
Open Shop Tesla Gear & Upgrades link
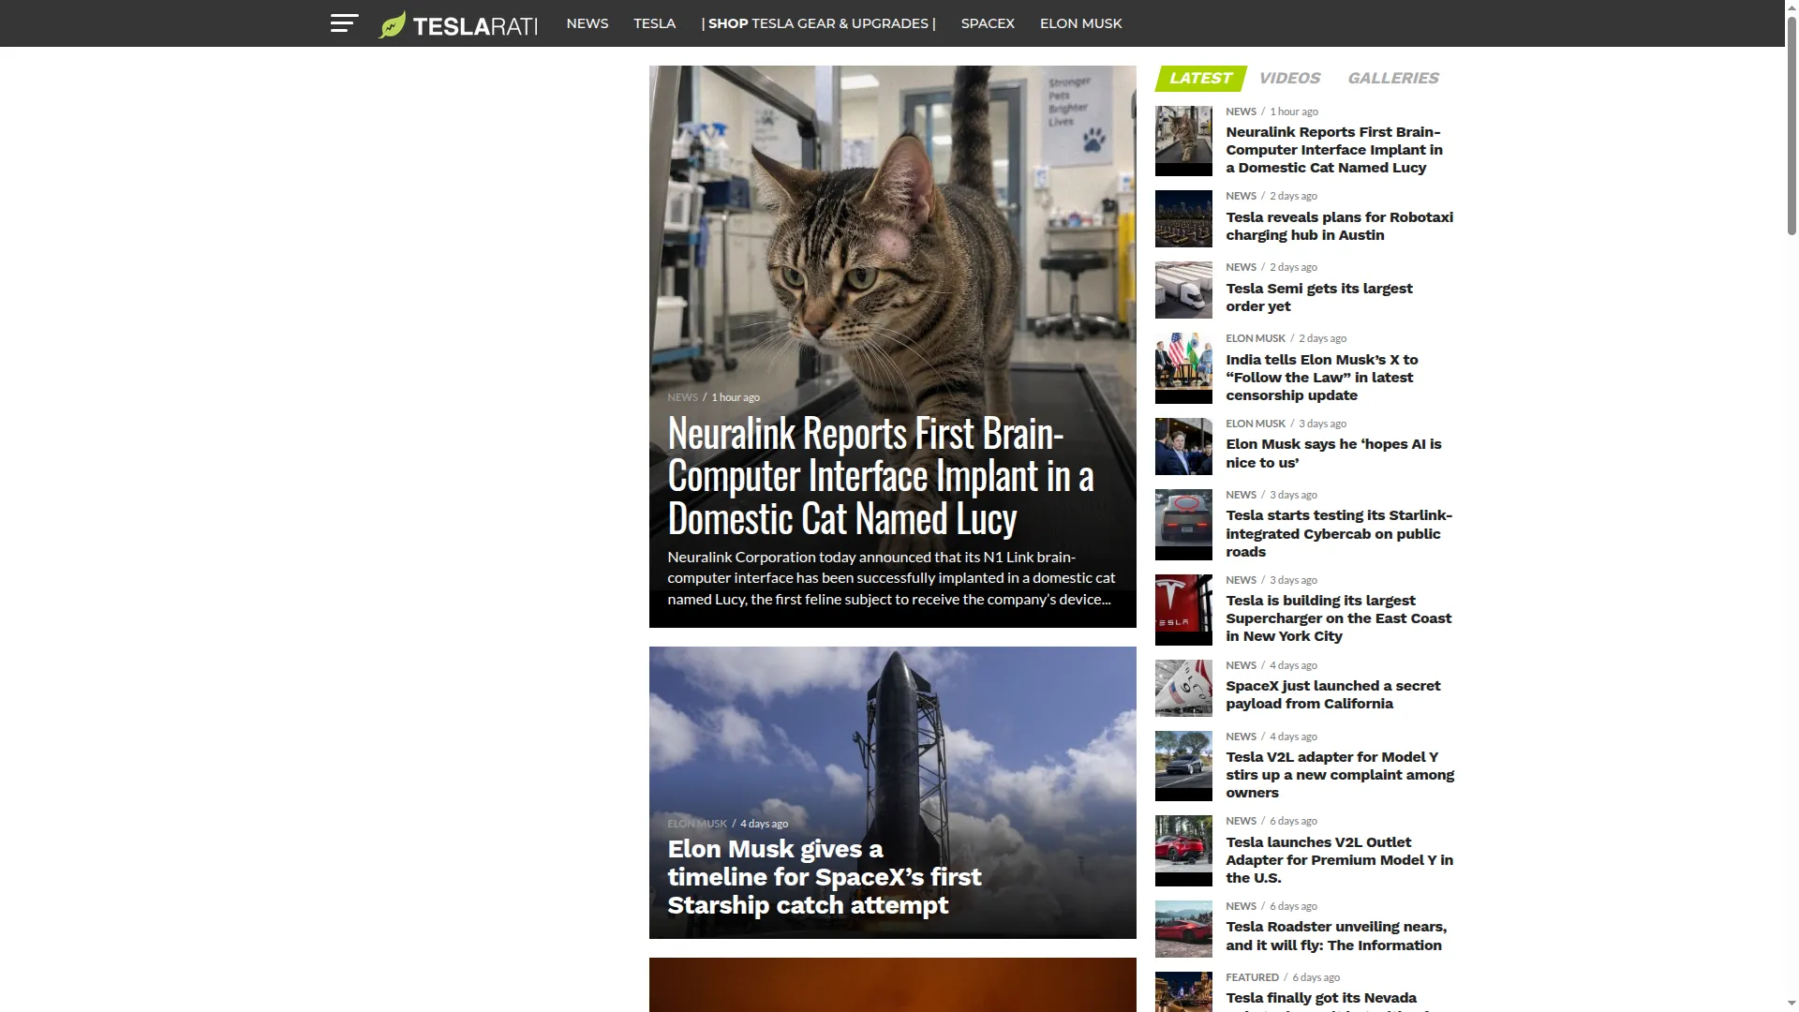tap(818, 23)
